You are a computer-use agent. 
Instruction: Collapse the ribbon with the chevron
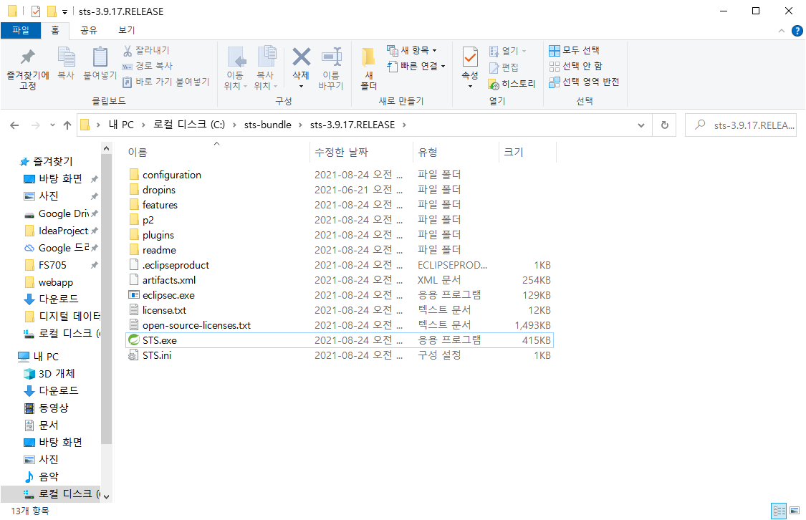tap(782, 31)
